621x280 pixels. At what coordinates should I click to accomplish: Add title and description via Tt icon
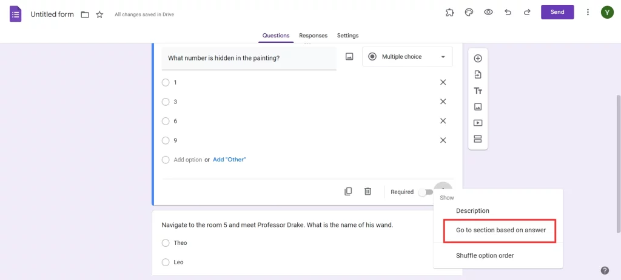(478, 91)
